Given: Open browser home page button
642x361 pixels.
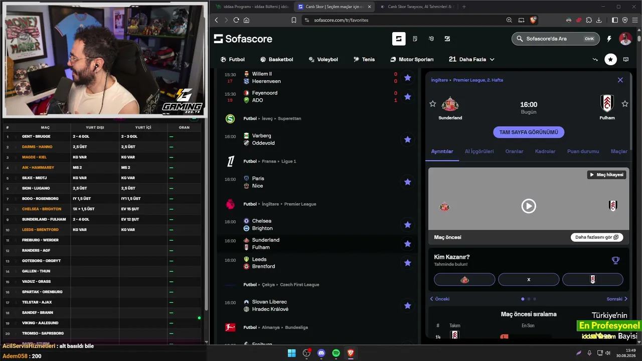Looking at the screenshot, I should click(x=246, y=20).
